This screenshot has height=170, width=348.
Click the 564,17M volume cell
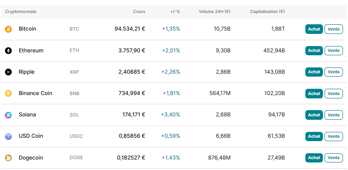click(220, 93)
